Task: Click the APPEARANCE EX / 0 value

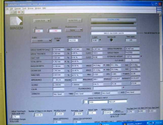Action: click(x=58, y=80)
